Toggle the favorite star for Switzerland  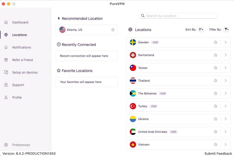(x=215, y=55)
